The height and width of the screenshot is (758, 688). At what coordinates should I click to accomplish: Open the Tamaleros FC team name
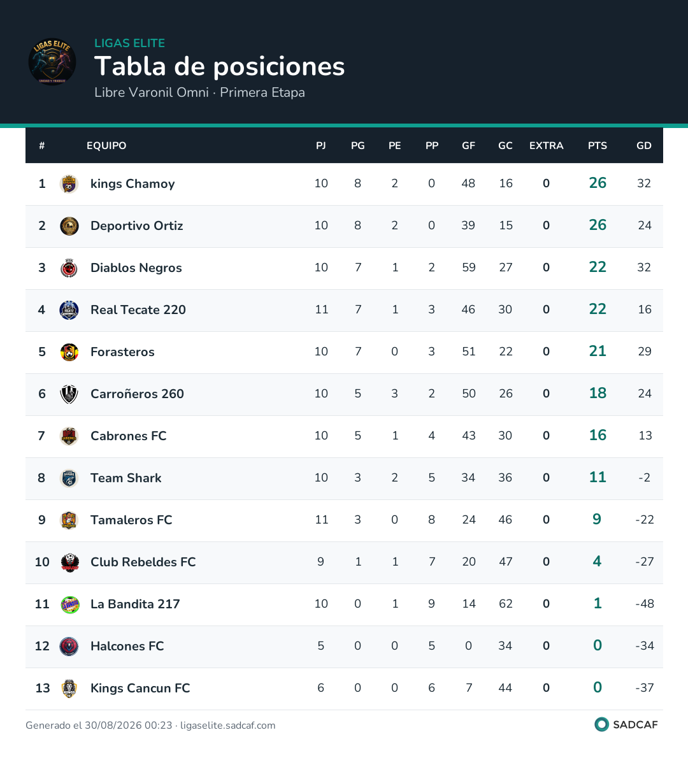[131, 520]
